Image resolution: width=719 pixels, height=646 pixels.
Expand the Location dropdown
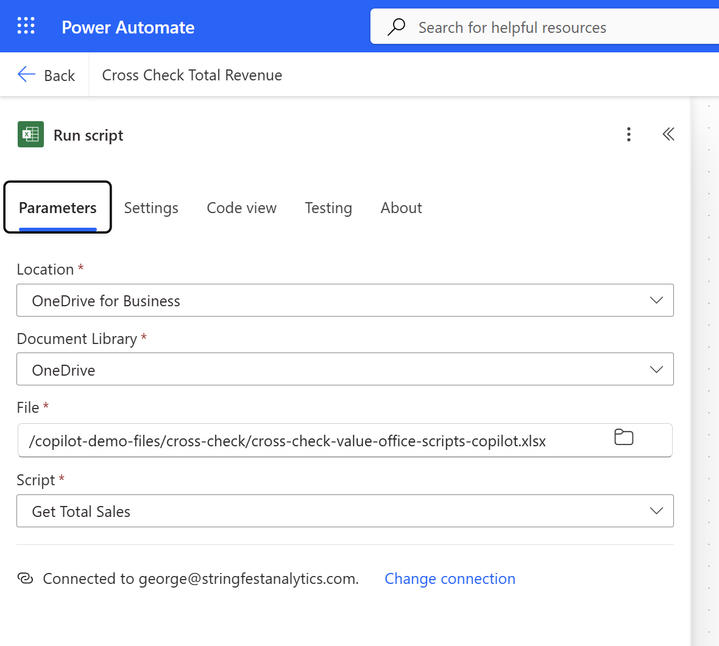(656, 300)
